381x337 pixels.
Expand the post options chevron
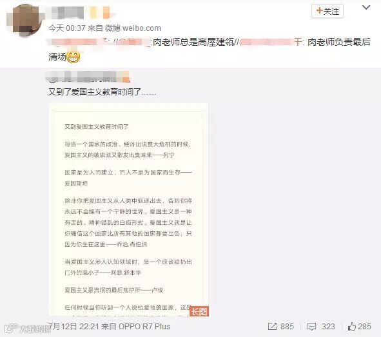pos(366,8)
